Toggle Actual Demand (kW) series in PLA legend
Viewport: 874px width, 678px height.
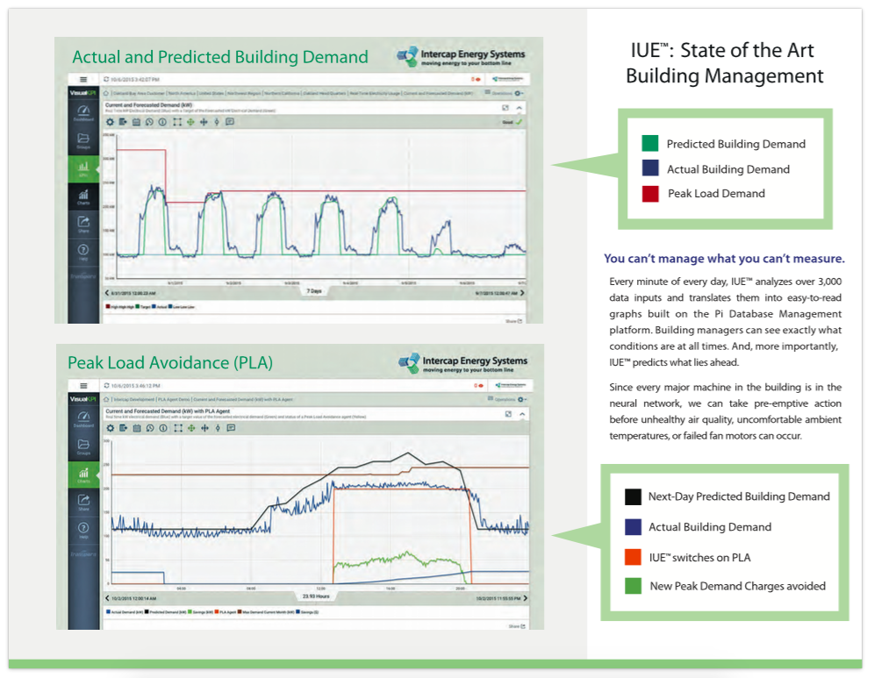tap(125, 611)
